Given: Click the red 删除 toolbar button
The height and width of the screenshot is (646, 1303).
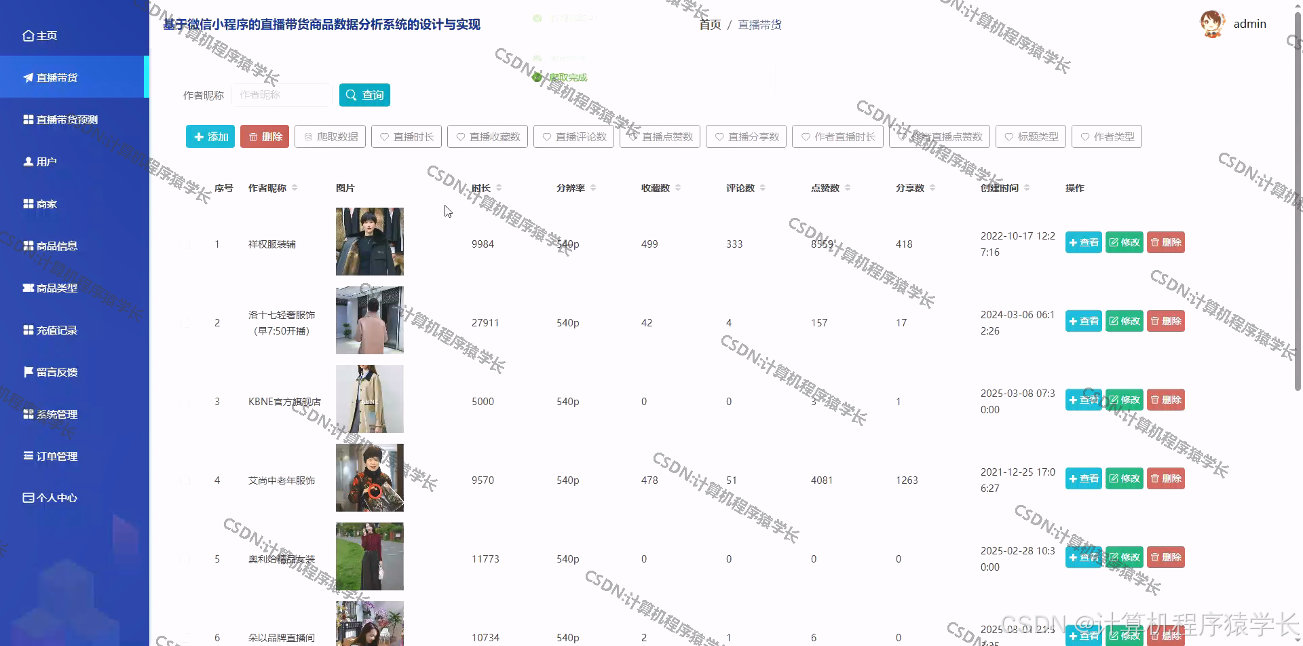Looking at the screenshot, I should [x=265, y=136].
